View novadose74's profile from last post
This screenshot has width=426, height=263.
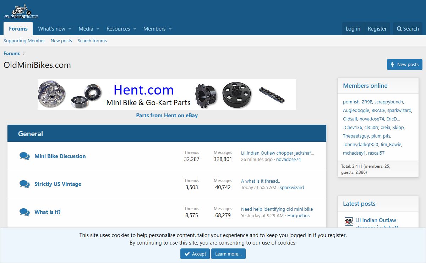(289, 160)
